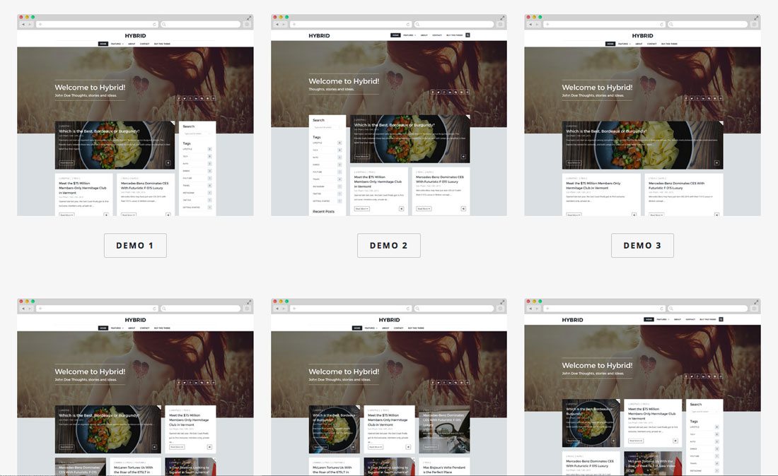Click the 'Search' heading in the bottom-right preview sidebar
The height and width of the screenshot is (476, 778).
pyautogui.click(x=696, y=404)
